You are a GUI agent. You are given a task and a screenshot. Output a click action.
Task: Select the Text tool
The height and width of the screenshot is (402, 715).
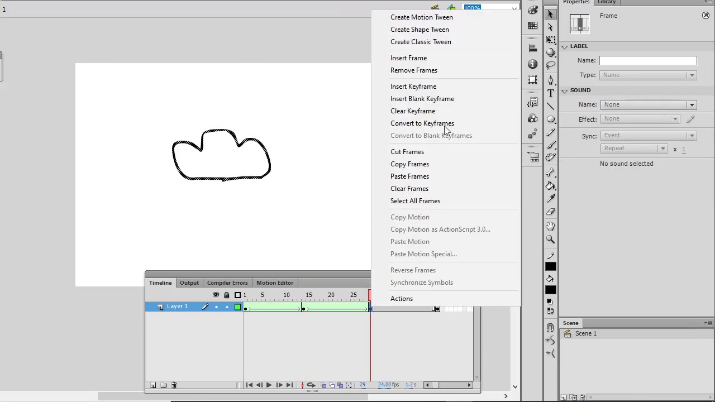551,93
